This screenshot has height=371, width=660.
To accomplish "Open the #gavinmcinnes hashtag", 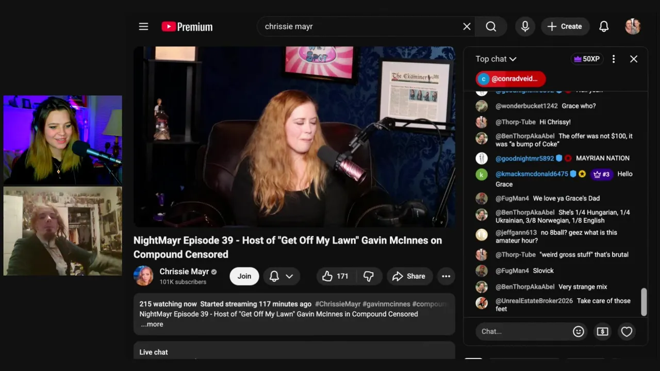I will (x=386, y=304).
